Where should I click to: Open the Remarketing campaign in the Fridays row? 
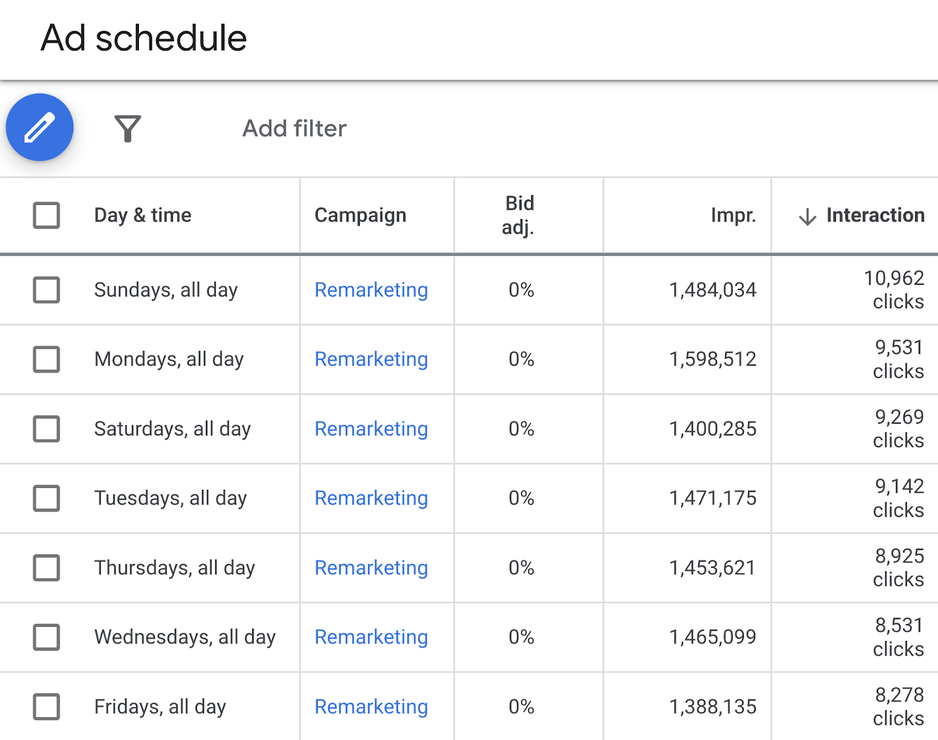[371, 706]
